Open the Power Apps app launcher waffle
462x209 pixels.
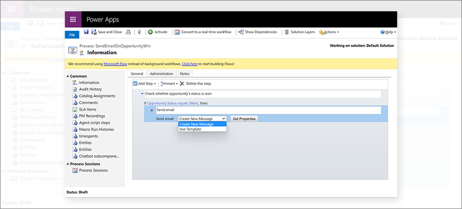(73, 19)
